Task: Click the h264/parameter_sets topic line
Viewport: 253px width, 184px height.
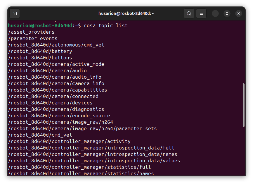Action: click(82, 129)
